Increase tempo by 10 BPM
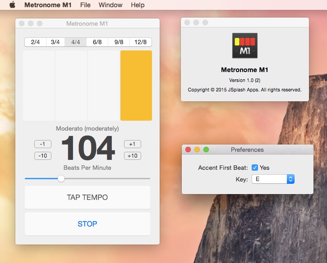The height and width of the screenshot is (263, 327). click(x=133, y=156)
